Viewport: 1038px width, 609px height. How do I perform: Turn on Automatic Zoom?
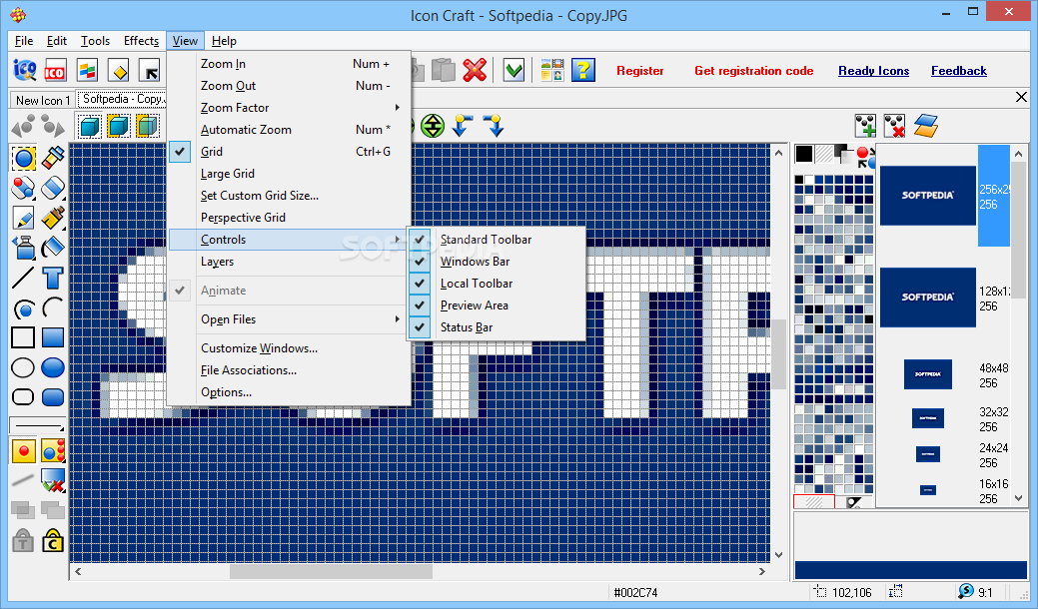(290, 130)
